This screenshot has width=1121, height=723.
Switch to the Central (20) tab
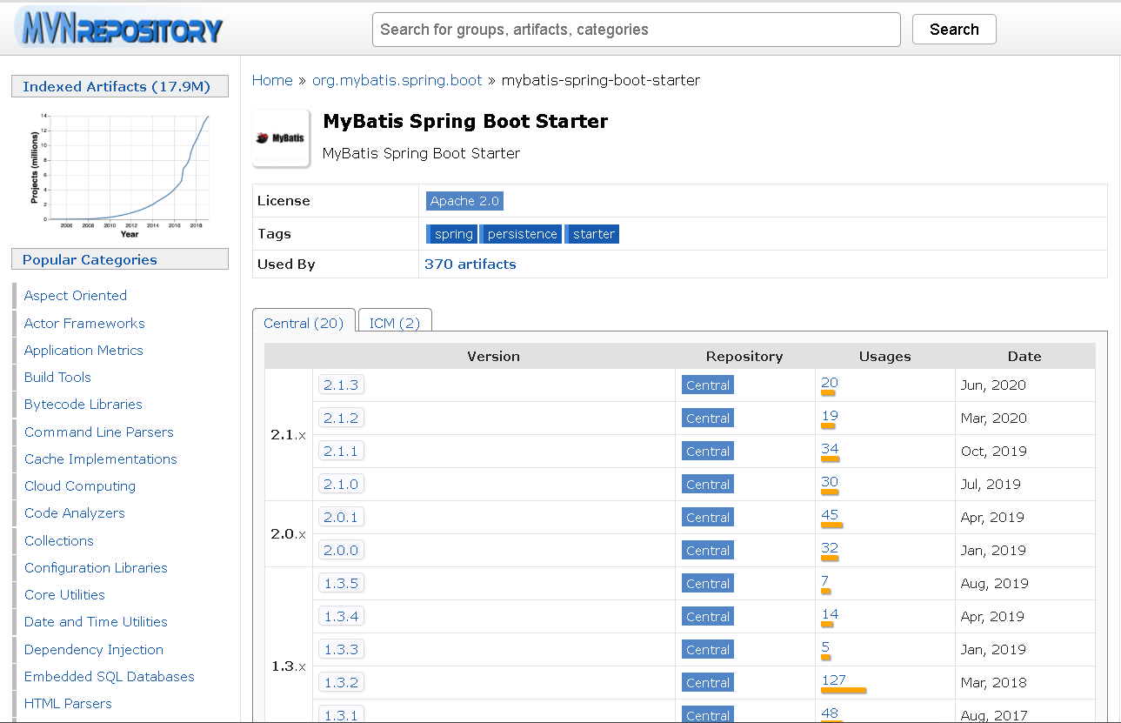coord(304,323)
